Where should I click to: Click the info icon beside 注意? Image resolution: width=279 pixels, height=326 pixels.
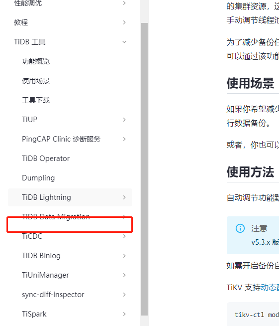pos(240,228)
